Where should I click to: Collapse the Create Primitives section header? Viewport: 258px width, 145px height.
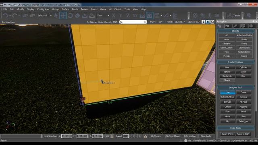[235, 62]
